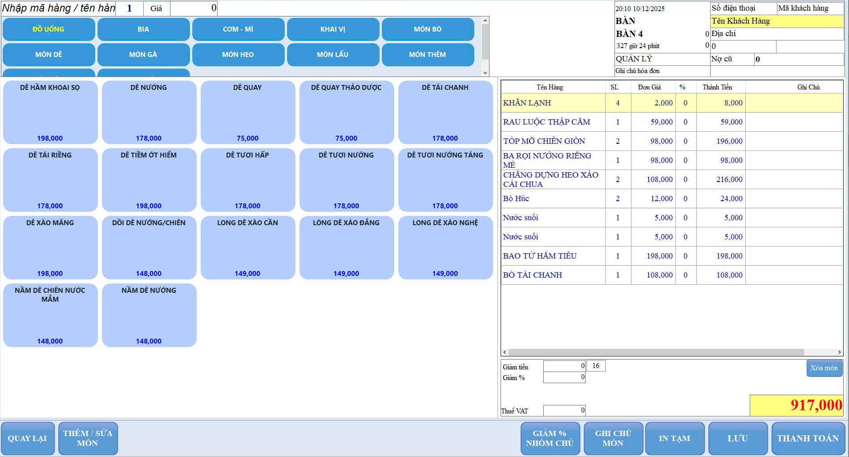Viewport: 849px width, 457px height.
Task: Pick the NẦM DÊ NƯỚNG item
Action: coord(149,315)
